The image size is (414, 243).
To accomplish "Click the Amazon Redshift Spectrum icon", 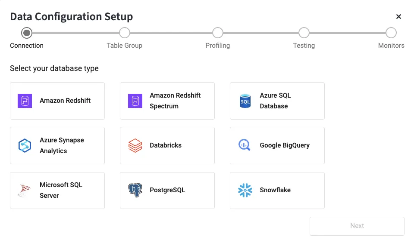I will click(x=135, y=101).
